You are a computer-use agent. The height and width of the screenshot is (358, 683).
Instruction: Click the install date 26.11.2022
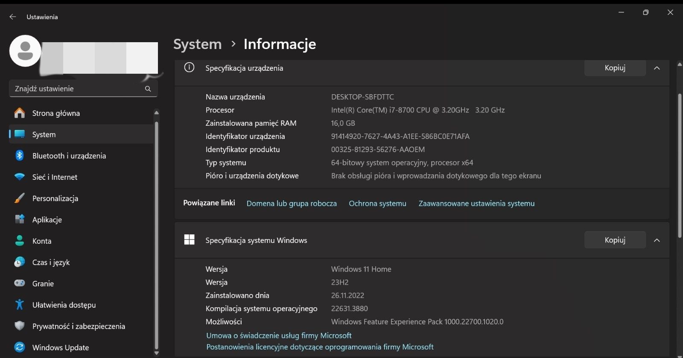347,295
